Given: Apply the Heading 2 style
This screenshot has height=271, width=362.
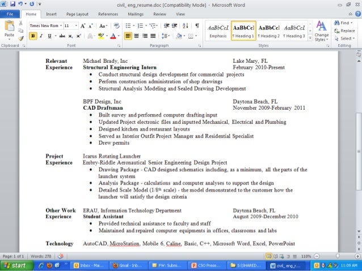Looking at the screenshot, I should (x=269, y=31).
